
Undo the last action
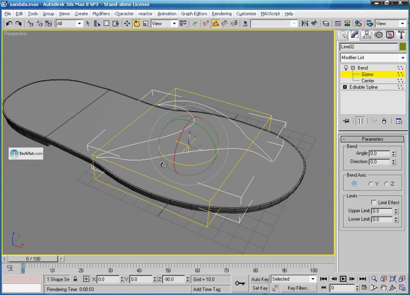coord(9,24)
